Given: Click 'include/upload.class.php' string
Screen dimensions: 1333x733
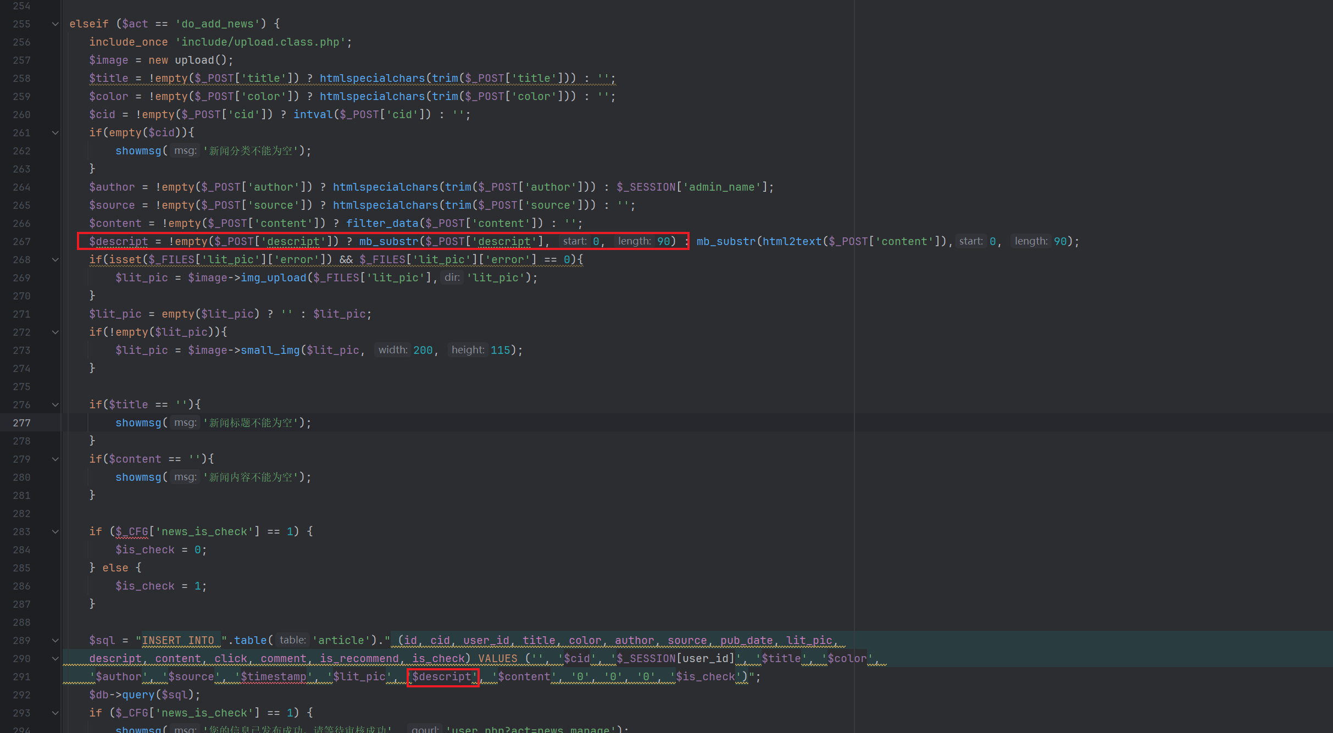Looking at the screenshot, I should pos(260,42).
